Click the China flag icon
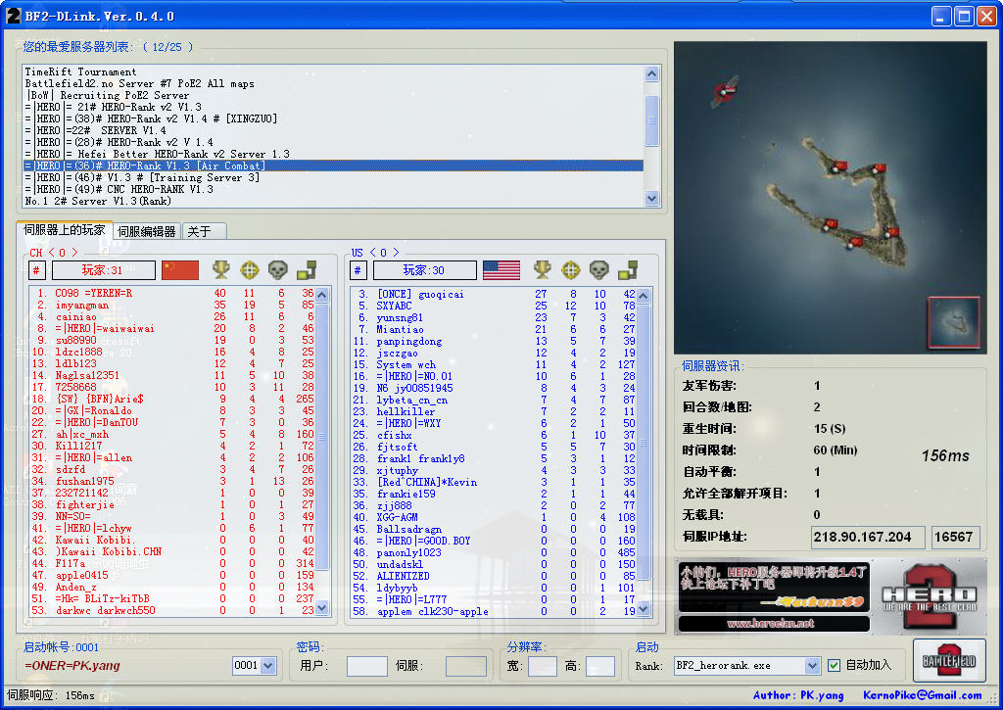The height and width of the screenshot is (710, 1003). pyautogui.click(x=180, y=270)
